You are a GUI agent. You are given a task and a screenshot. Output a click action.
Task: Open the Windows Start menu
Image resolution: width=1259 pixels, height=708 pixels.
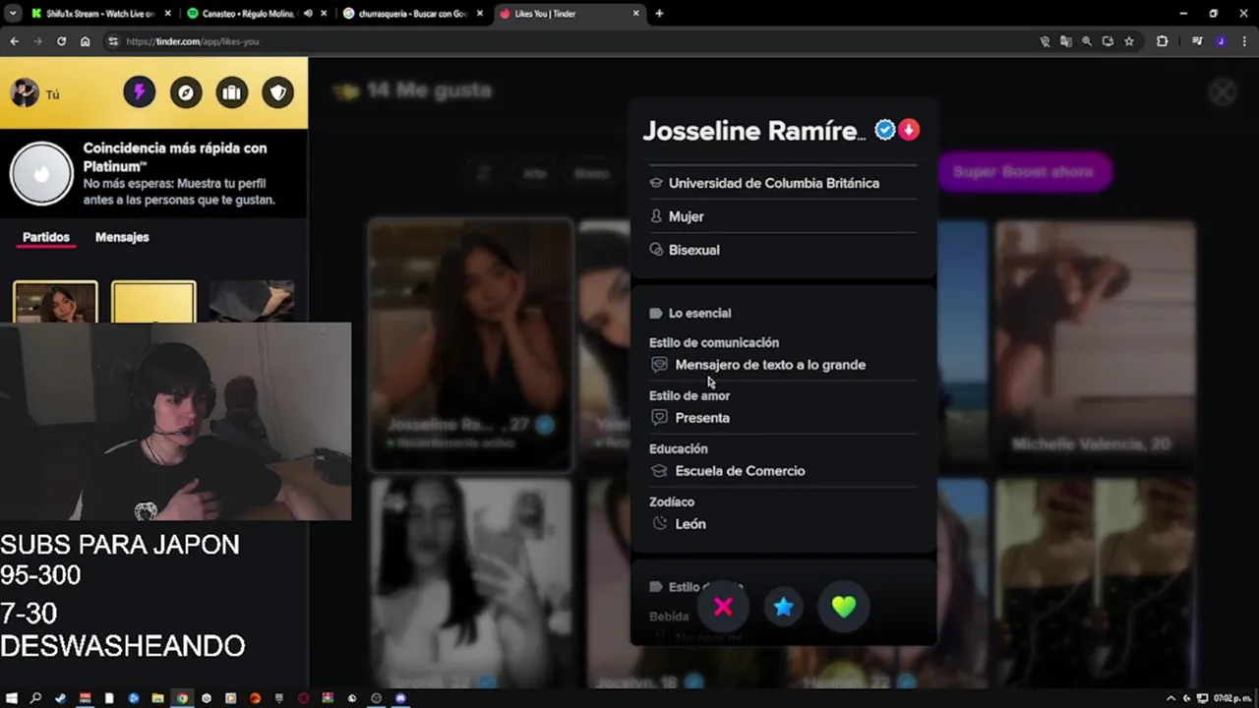(11, 698)
